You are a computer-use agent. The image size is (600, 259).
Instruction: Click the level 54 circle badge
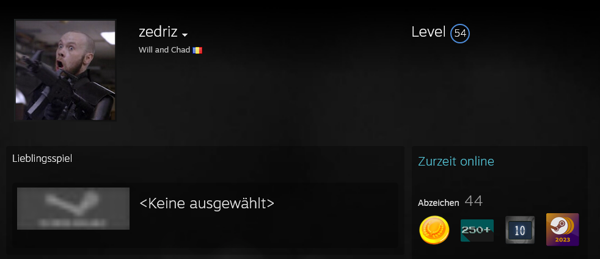[x=460, y=33]
